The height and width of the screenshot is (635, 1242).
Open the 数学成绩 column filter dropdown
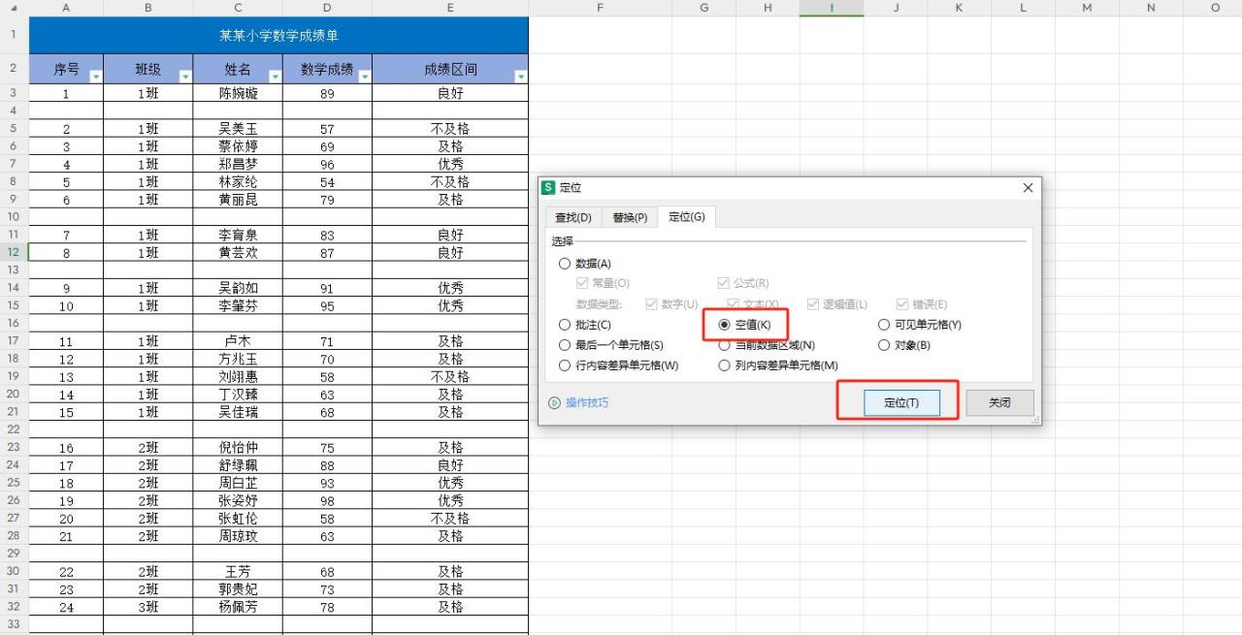(x=364, y=76)
